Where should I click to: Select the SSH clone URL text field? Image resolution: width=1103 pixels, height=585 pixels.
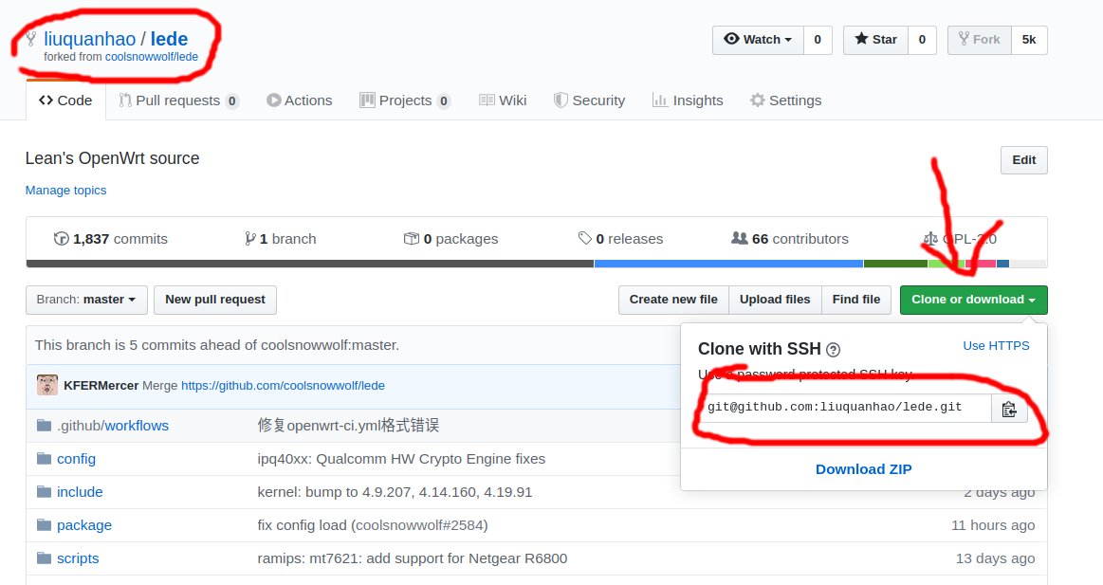843,409
